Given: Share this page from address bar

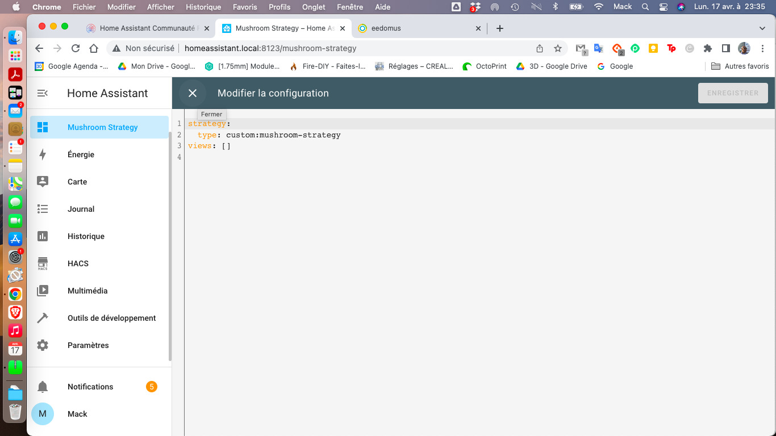Looking at the screenshot, I should point(540,48).
